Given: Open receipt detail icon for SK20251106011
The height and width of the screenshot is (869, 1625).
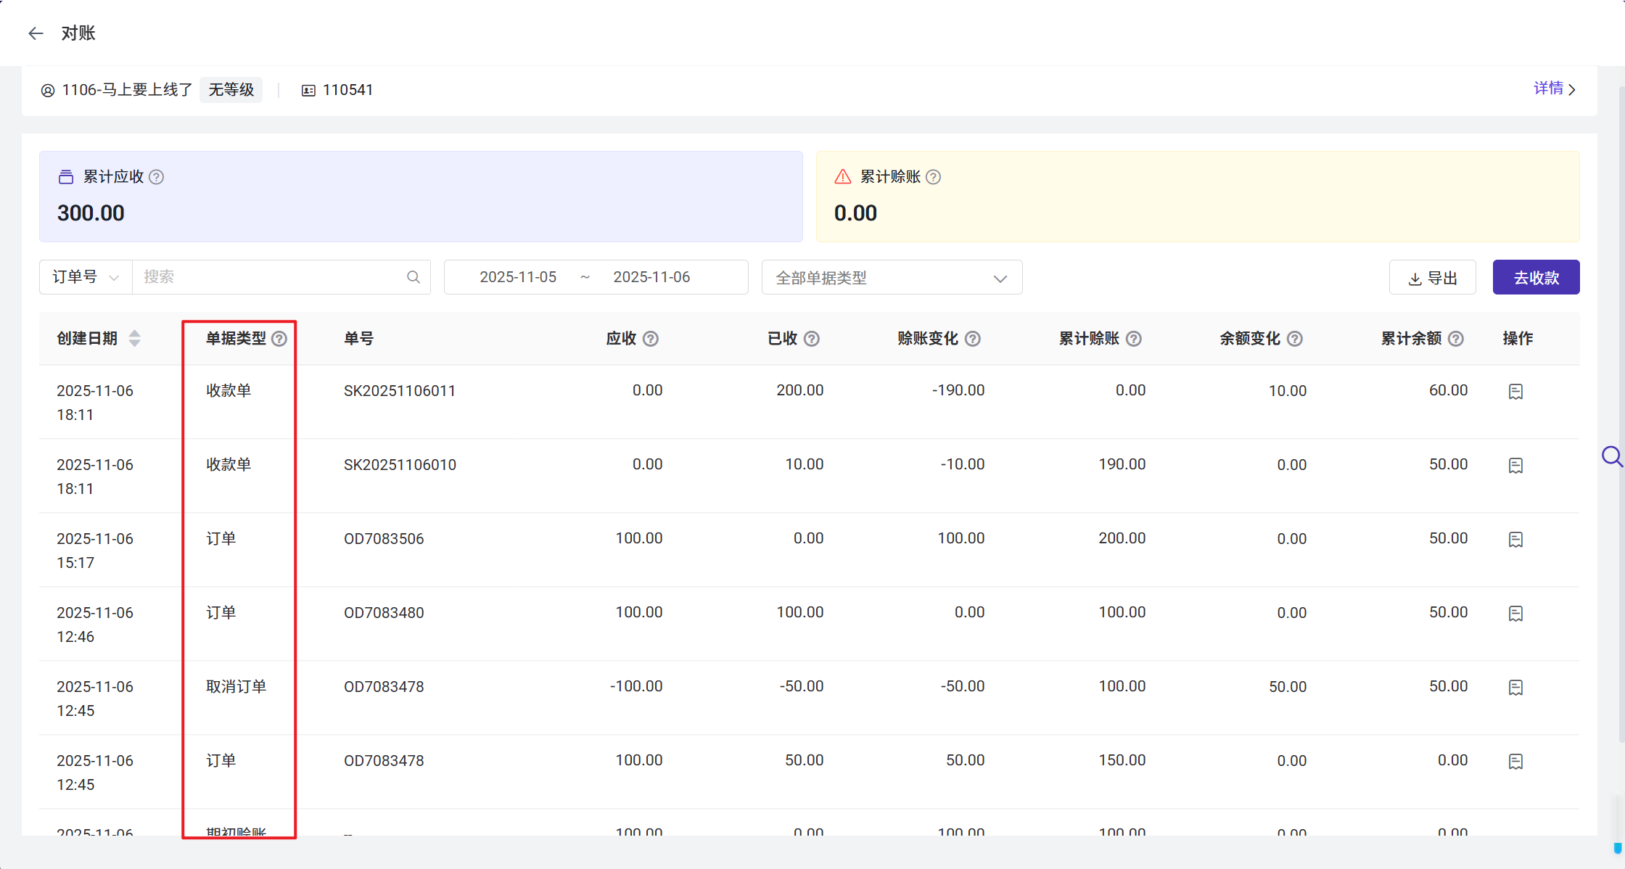Looking at the screenshot, I should 1515,392.
